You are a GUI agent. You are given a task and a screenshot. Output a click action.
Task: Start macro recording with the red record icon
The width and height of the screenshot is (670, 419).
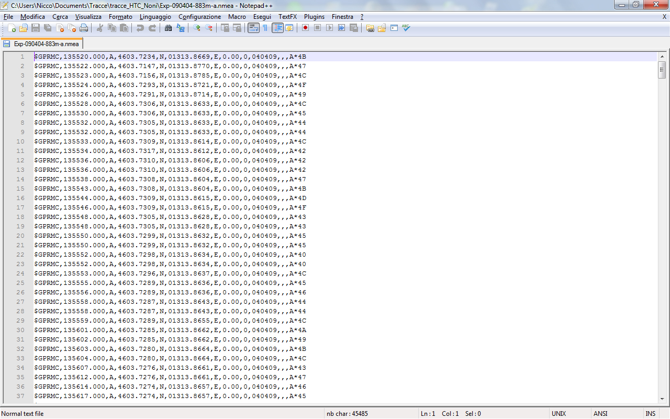(305, 28)
